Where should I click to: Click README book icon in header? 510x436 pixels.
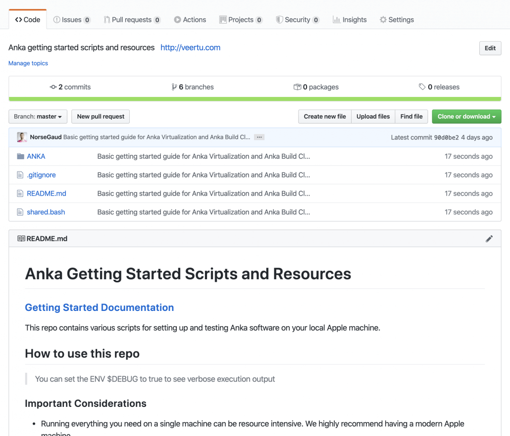(21, 239)
